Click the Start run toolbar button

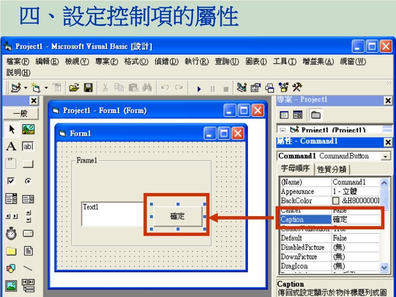[199, 89]
